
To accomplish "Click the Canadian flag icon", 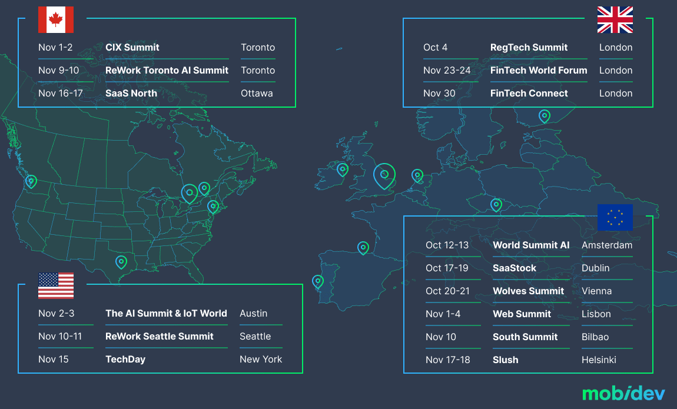I will click(x=56, y=19).
